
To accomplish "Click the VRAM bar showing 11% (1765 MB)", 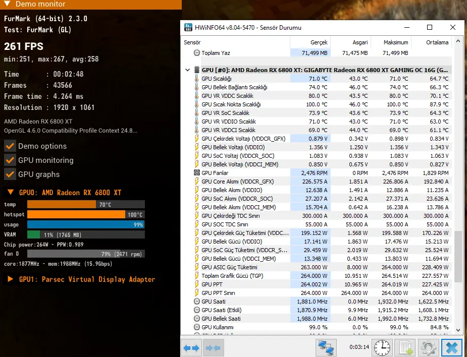I will pos(86,234).
